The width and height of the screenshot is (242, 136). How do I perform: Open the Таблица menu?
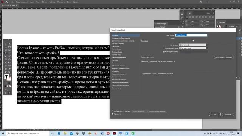pos(53,2)
